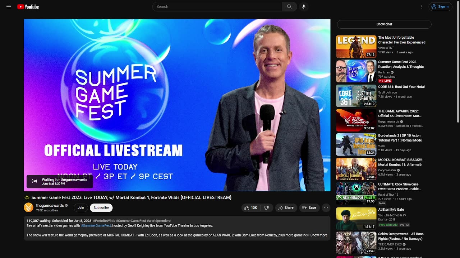Screen dimensions: 460x258
Task: Open more actions menu beside Save
Action: click(x=326, y=208)
